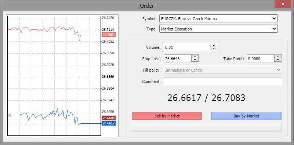The height and width of the screenshot is (145, 294).
Task: Click into the Comment text box
Action: click(223, 81)
